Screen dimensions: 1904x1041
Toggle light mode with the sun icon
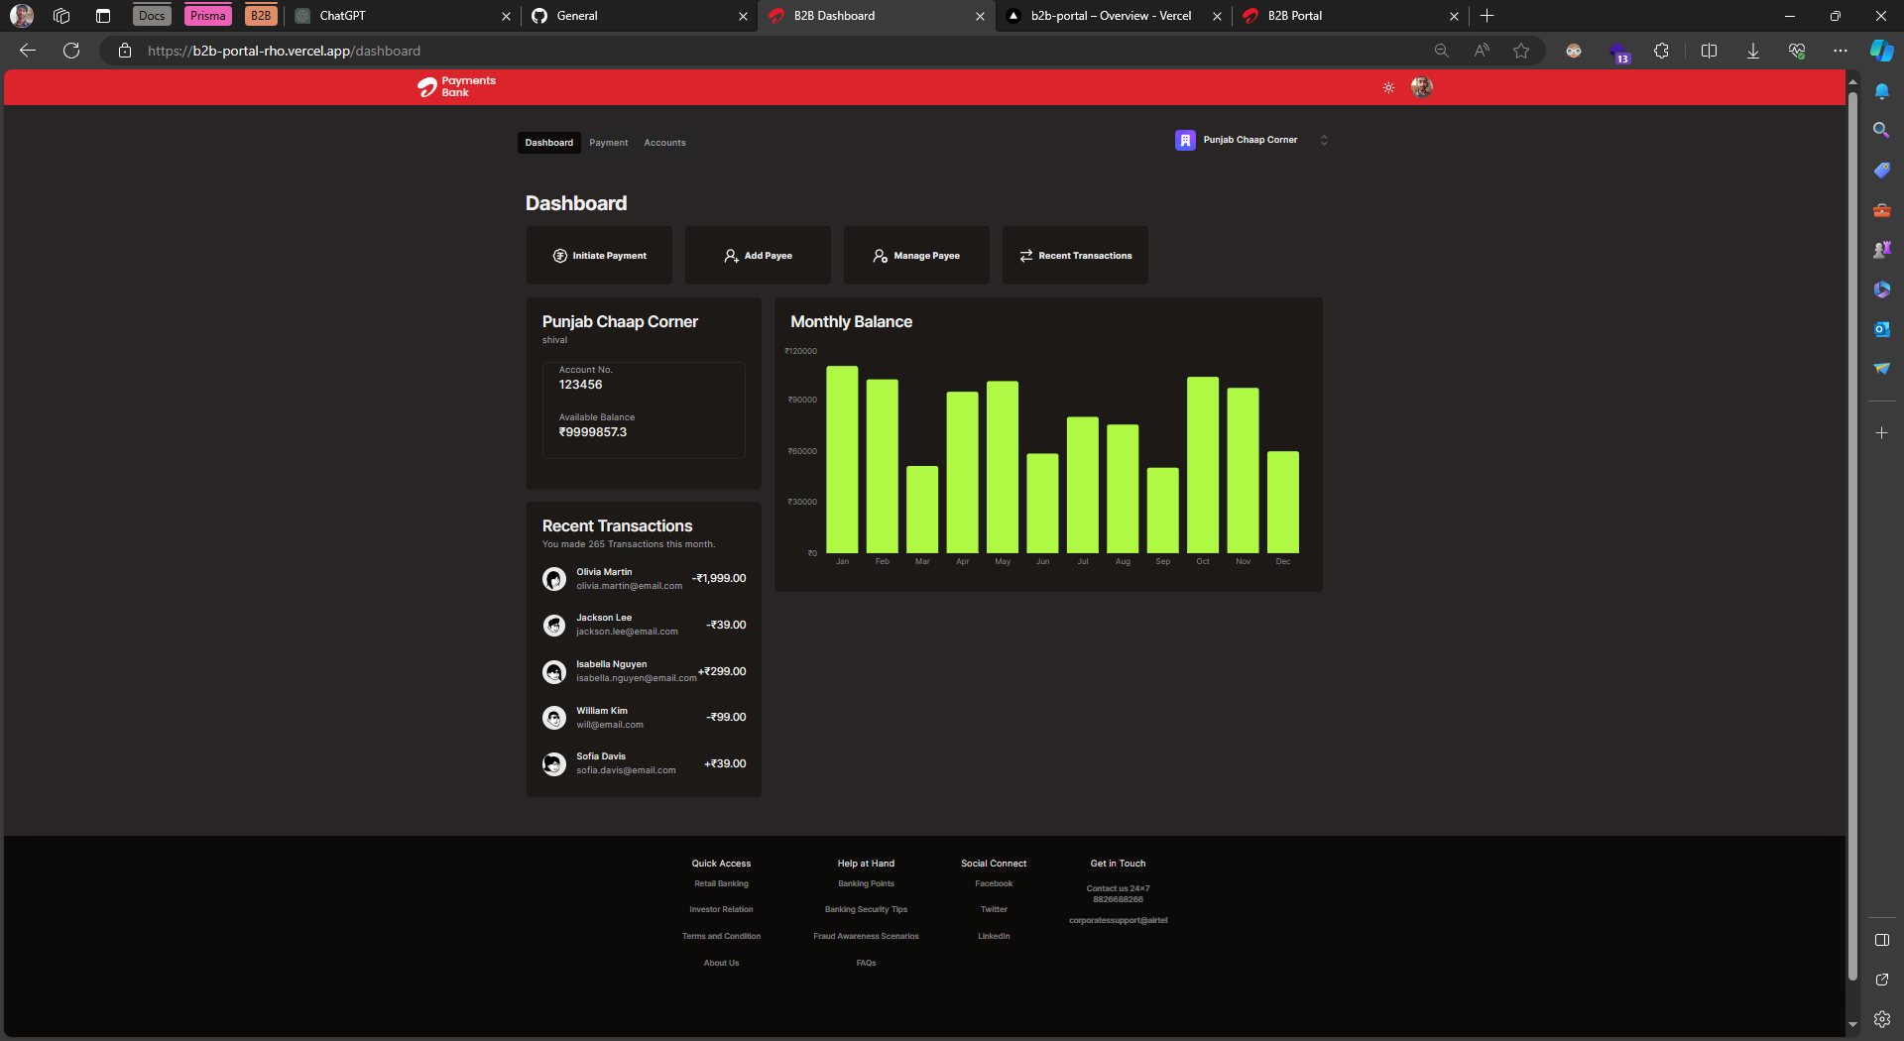[x=1388, y=87]
